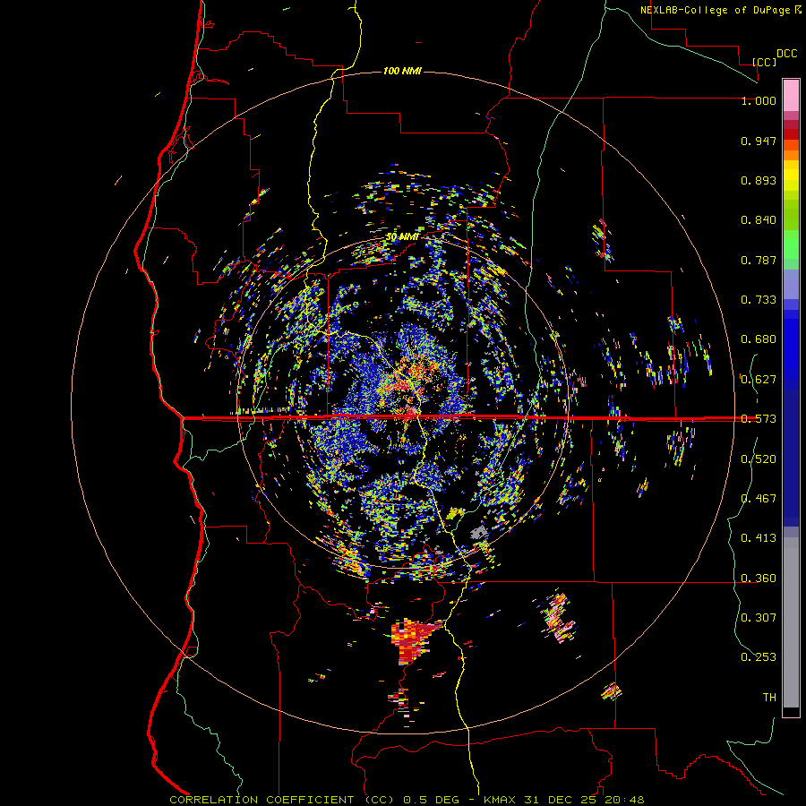Pick the large gray colorbar segment
The height and width of the screenshot is (806, 806).
791,622
